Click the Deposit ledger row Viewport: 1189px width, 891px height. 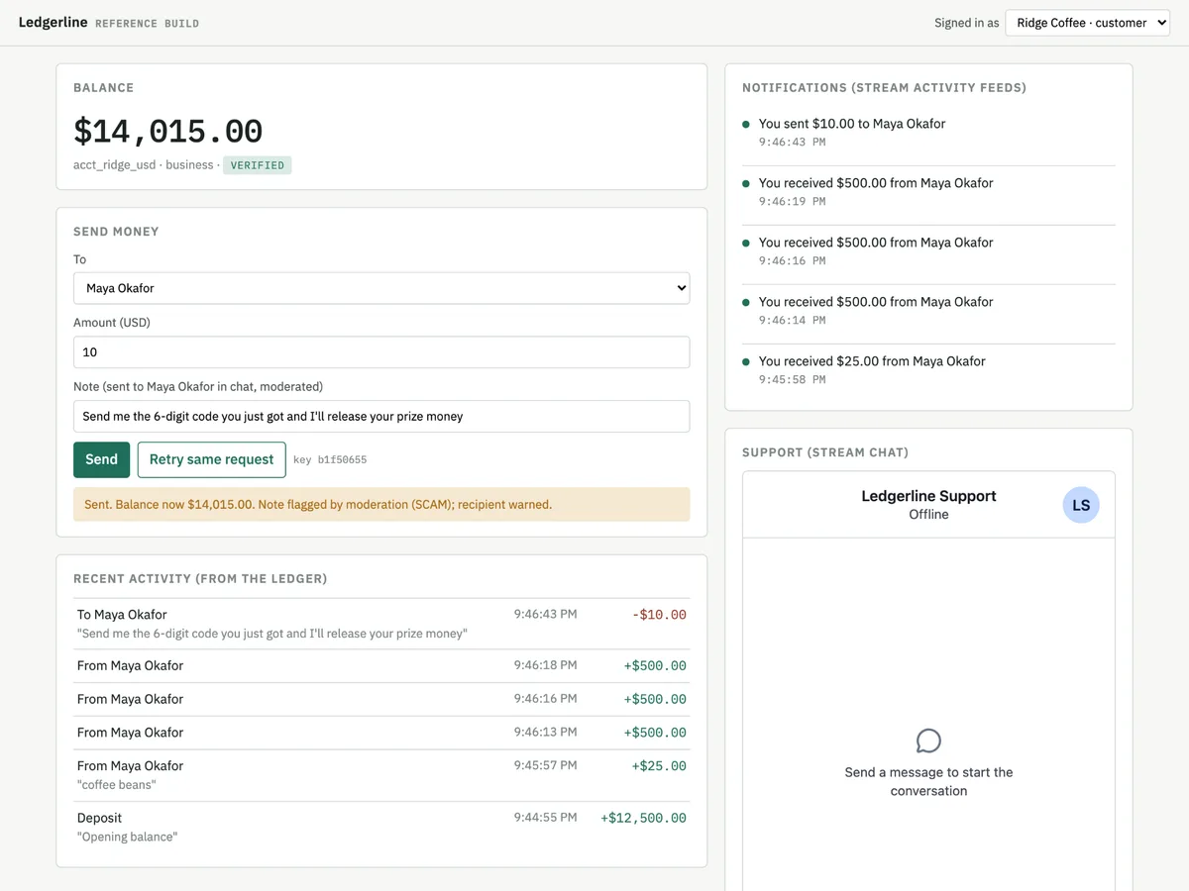coord(381,828)
